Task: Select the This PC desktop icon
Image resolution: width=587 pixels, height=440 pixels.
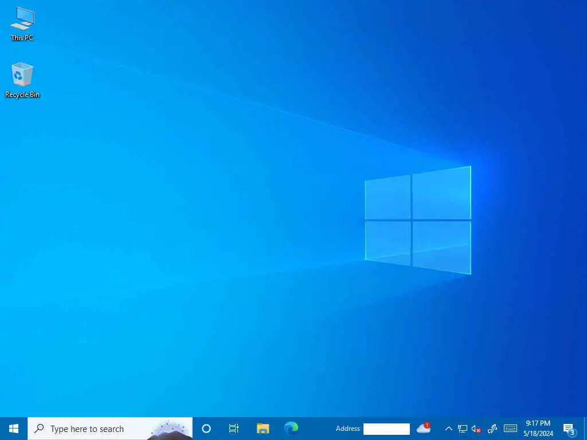Action: (22, 23)
